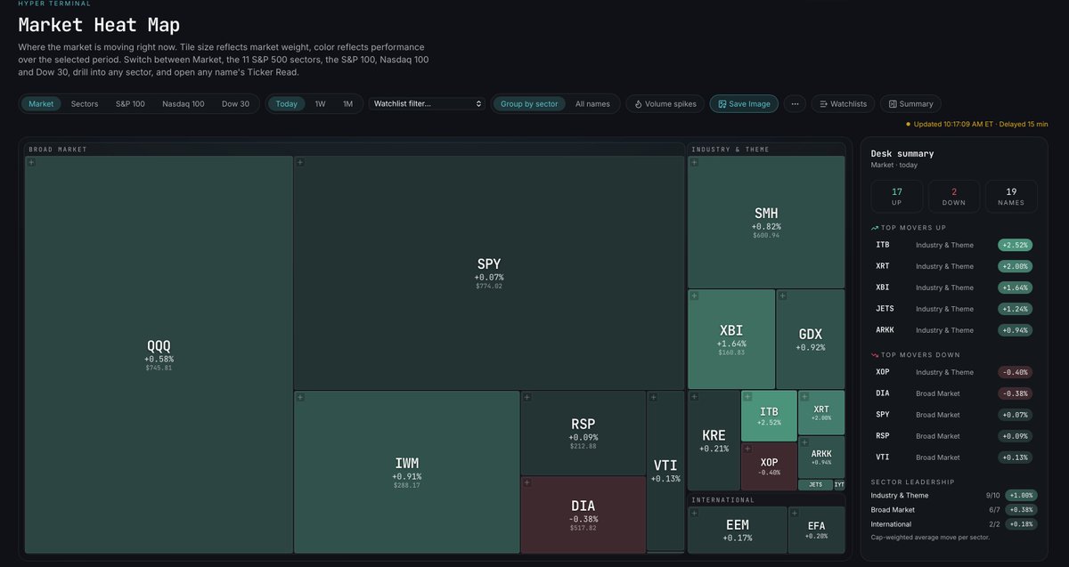Open the Watchlists button
The image size is (1069, 567).
pyautogui.click(x=844, y=104)
